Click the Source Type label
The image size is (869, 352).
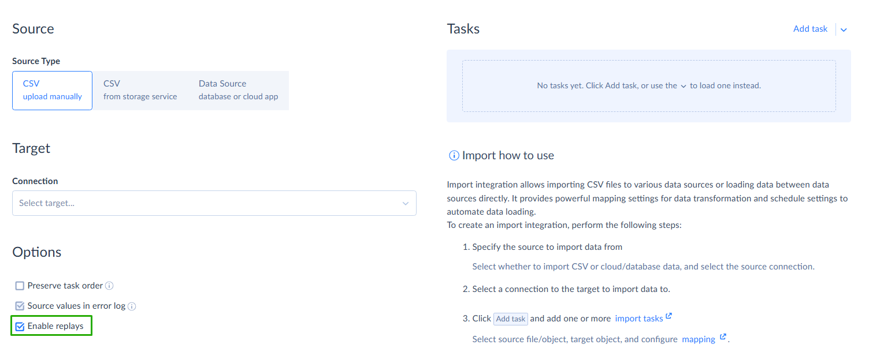point(36,61)
